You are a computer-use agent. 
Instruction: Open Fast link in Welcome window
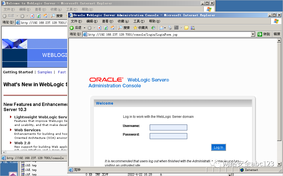[62, 72]
